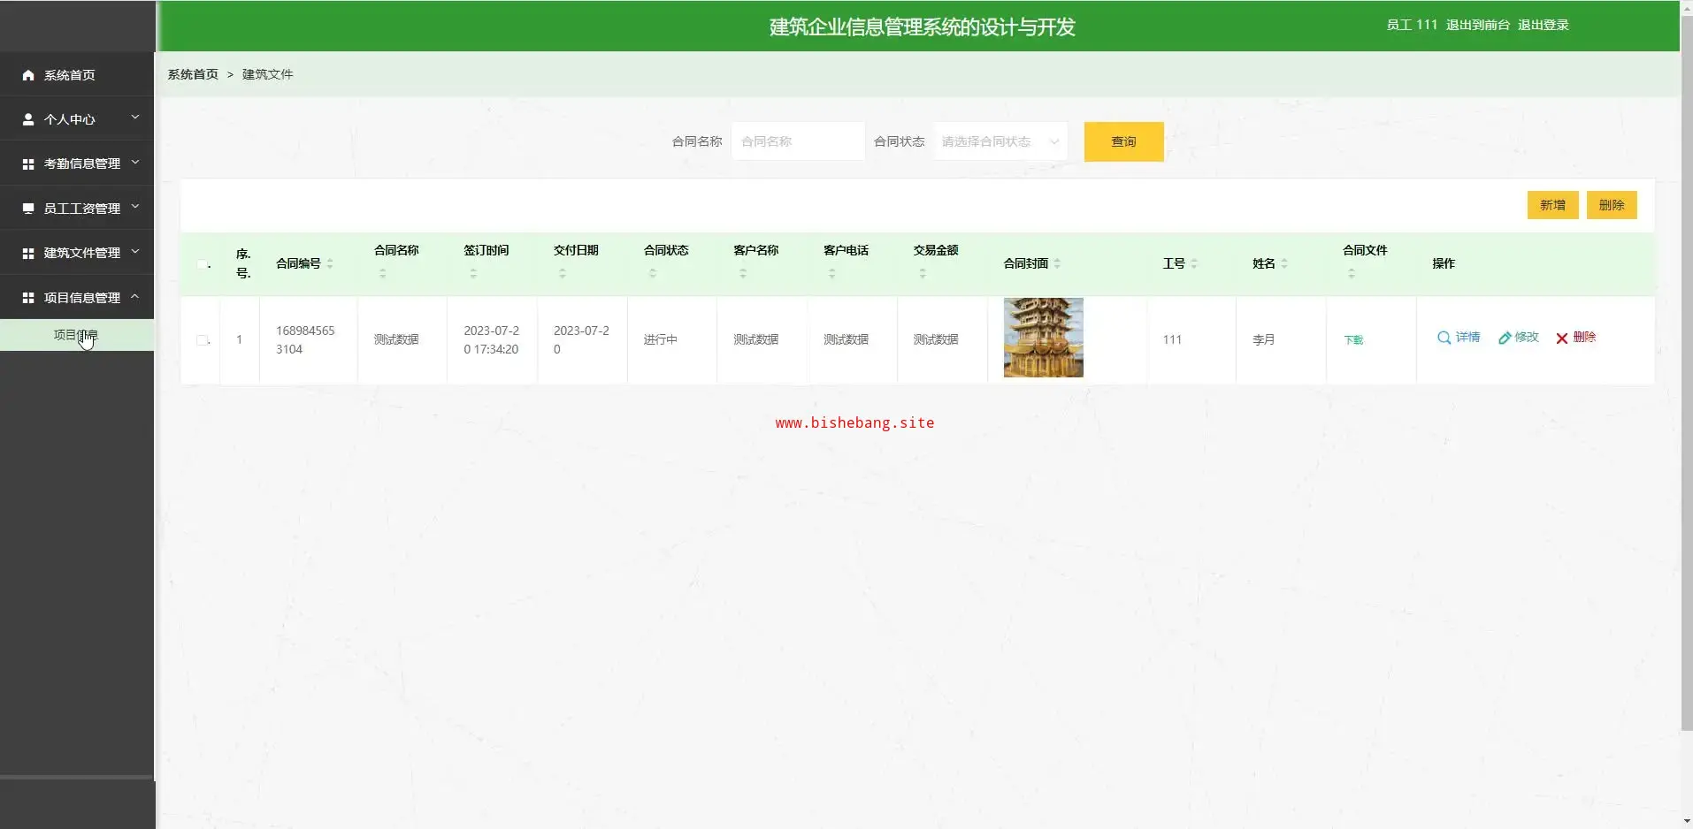Click the home icon beside 系统首页
This screenshot has width=1693, height=829.
(28, 75)
